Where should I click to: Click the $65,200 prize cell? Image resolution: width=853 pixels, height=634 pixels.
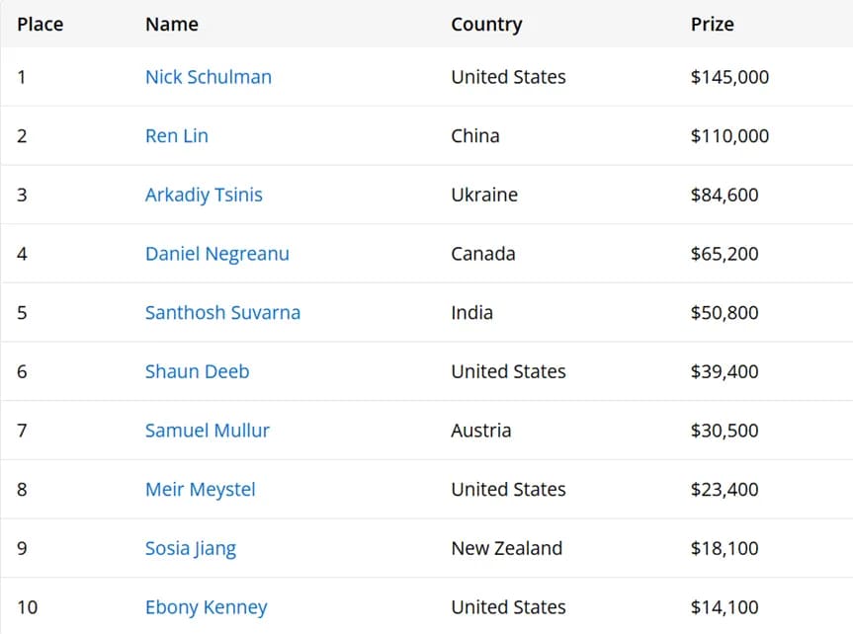(x=725, y=254)
